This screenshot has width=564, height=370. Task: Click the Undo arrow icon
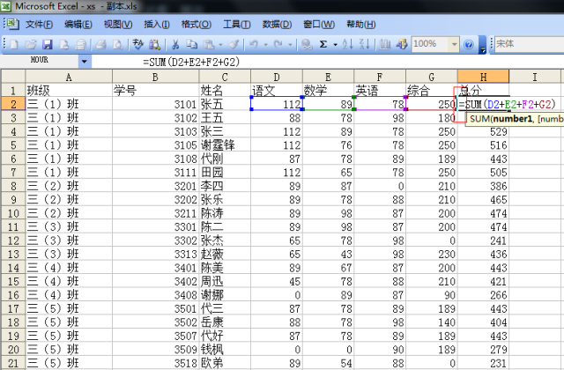coord(254,44)
